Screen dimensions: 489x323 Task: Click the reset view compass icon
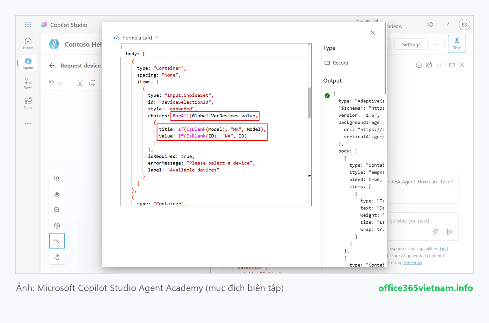[x=57, y=226]
